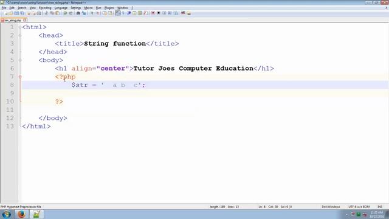This screenshot has width=389, height=219.
Task: Click the Close All toolbar icon
Action: [34, 13]
